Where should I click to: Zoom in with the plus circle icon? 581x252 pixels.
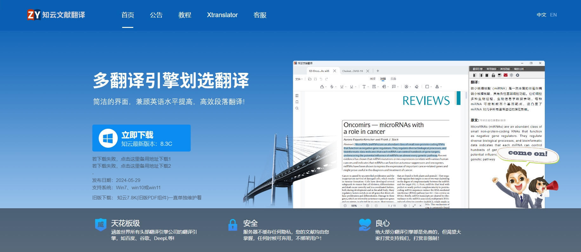tap(367, 206)
